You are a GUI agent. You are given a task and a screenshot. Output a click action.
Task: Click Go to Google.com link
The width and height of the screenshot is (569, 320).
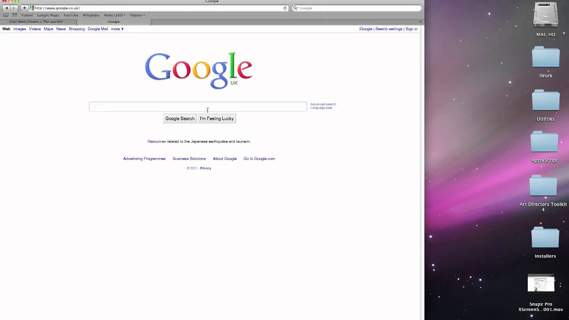259,159
